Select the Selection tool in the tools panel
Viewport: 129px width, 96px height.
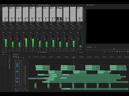tap(9, 55)
